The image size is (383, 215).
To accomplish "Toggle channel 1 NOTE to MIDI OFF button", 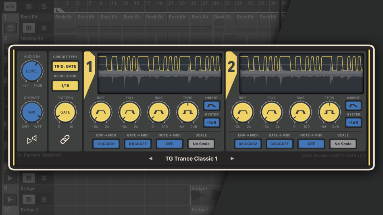I will point(169,144).
